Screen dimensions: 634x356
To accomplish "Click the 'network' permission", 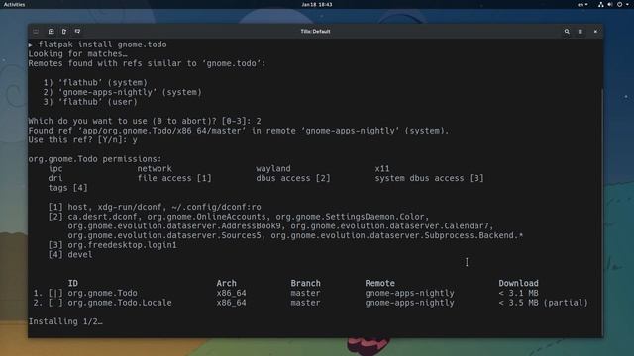I will coord(155,169).
